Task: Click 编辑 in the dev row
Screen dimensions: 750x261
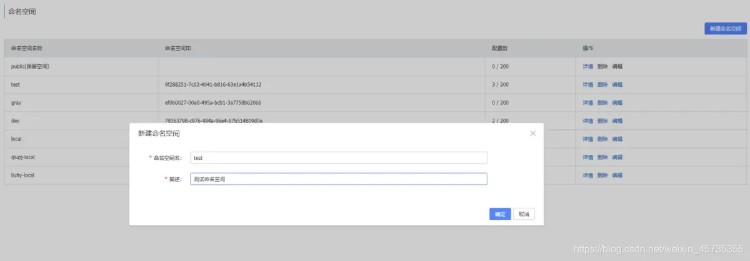Action: point(617,121)
